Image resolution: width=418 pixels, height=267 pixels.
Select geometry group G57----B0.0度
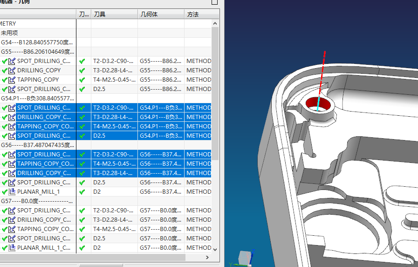point(37,201)
